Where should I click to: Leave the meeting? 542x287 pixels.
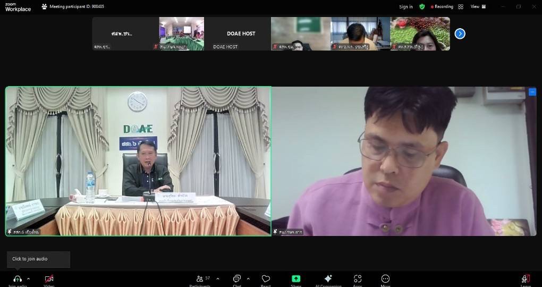coord(526,279)
